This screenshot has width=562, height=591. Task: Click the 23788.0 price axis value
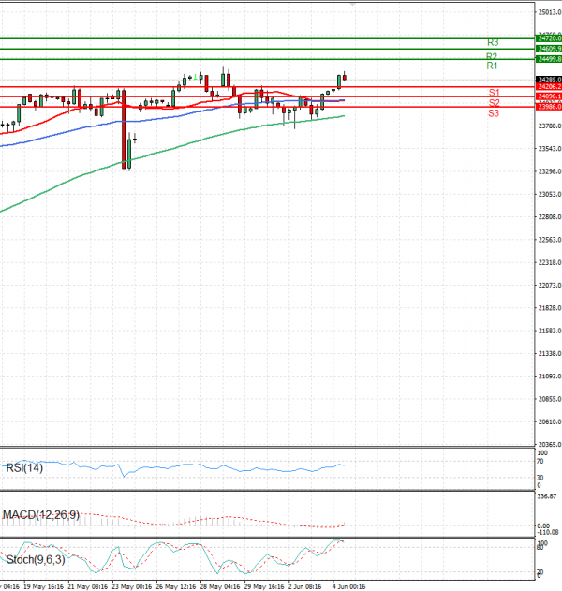point(550,126)
